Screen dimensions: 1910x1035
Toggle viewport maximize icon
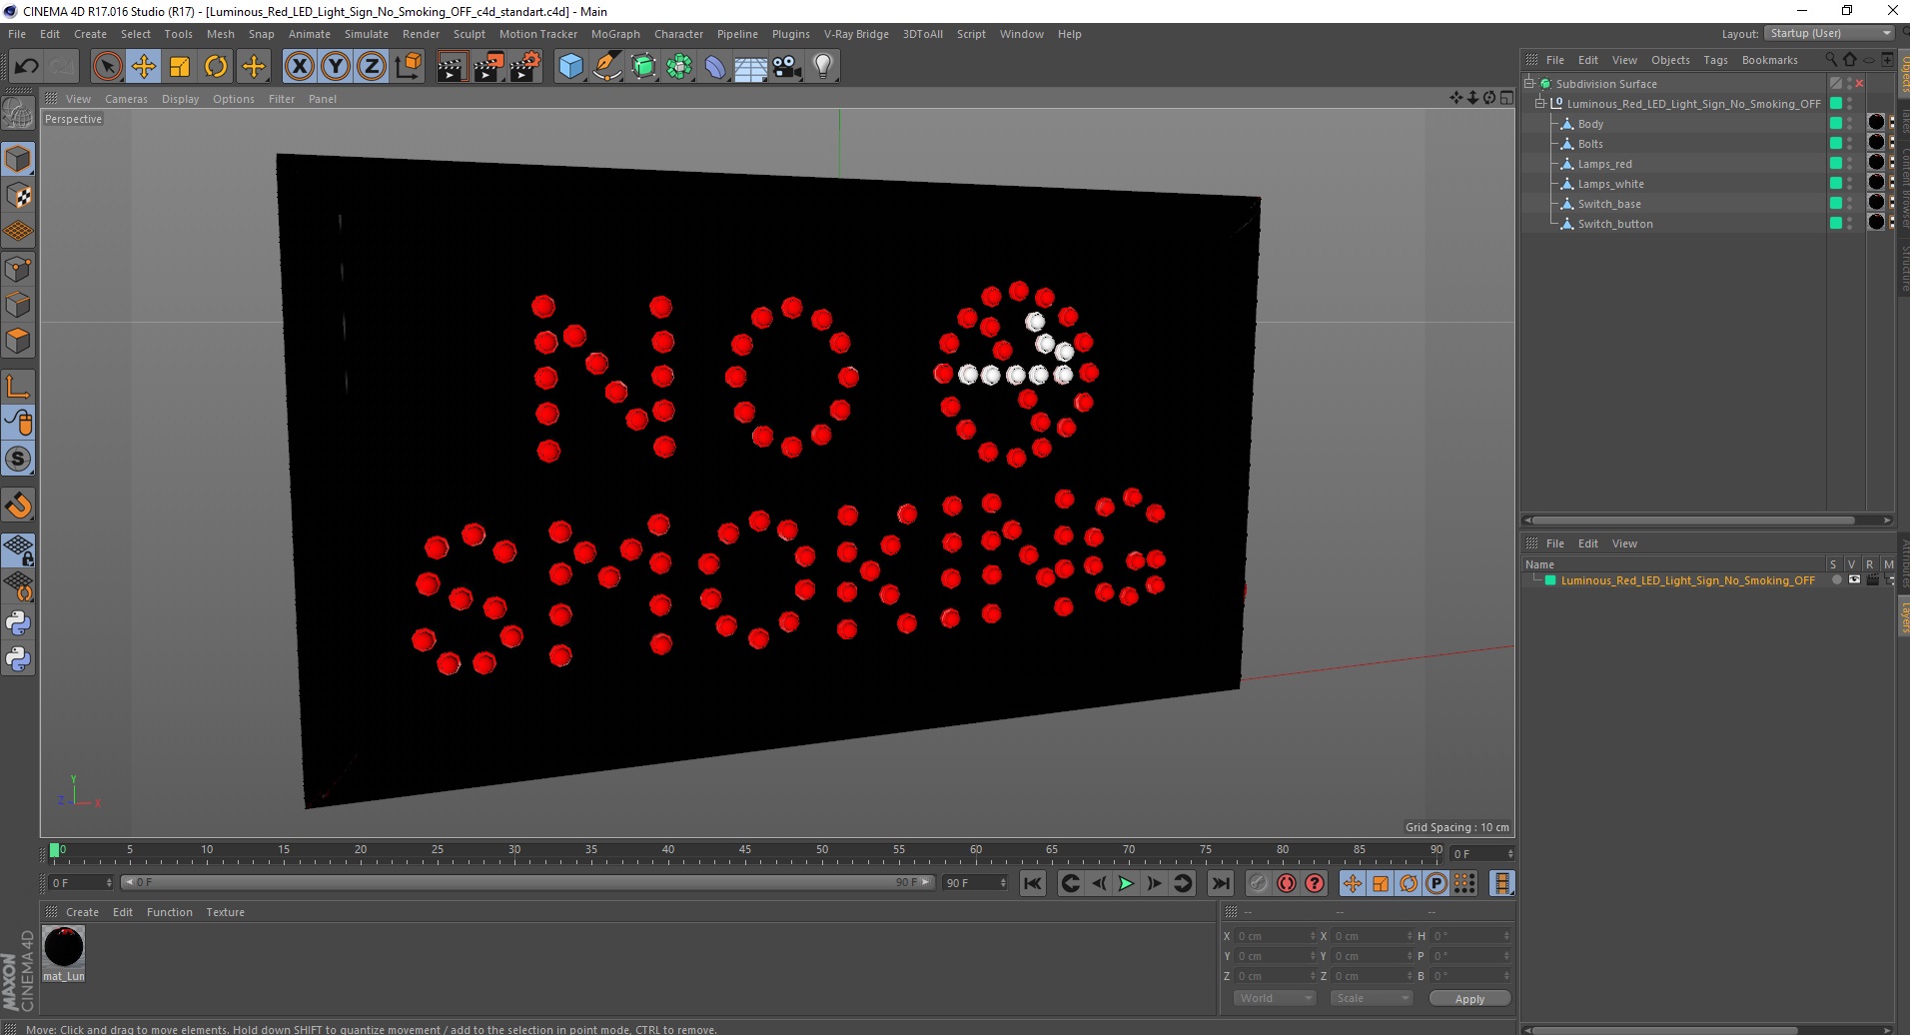[x=1506, y=98]
